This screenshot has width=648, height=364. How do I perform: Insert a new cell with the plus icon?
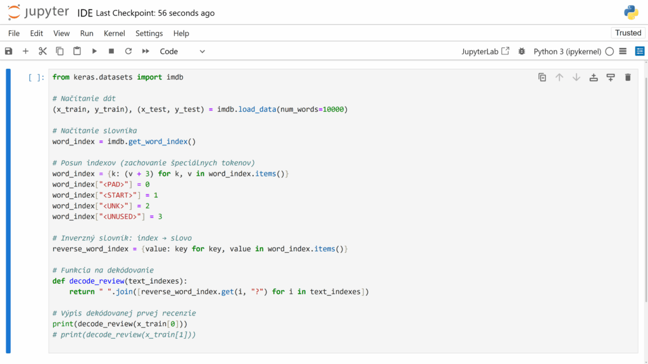click(x=25, y=51)
